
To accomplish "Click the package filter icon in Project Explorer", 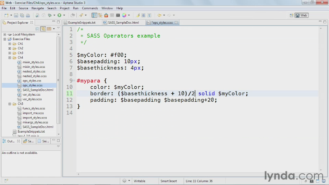I will 49,29.
